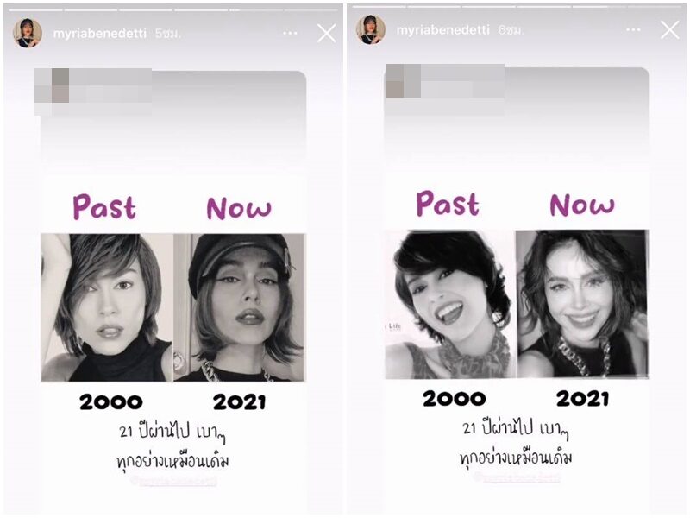Screen dimensions: 690x518
Task: Click the purple Past heading in left story
Action: pos(104,207)
